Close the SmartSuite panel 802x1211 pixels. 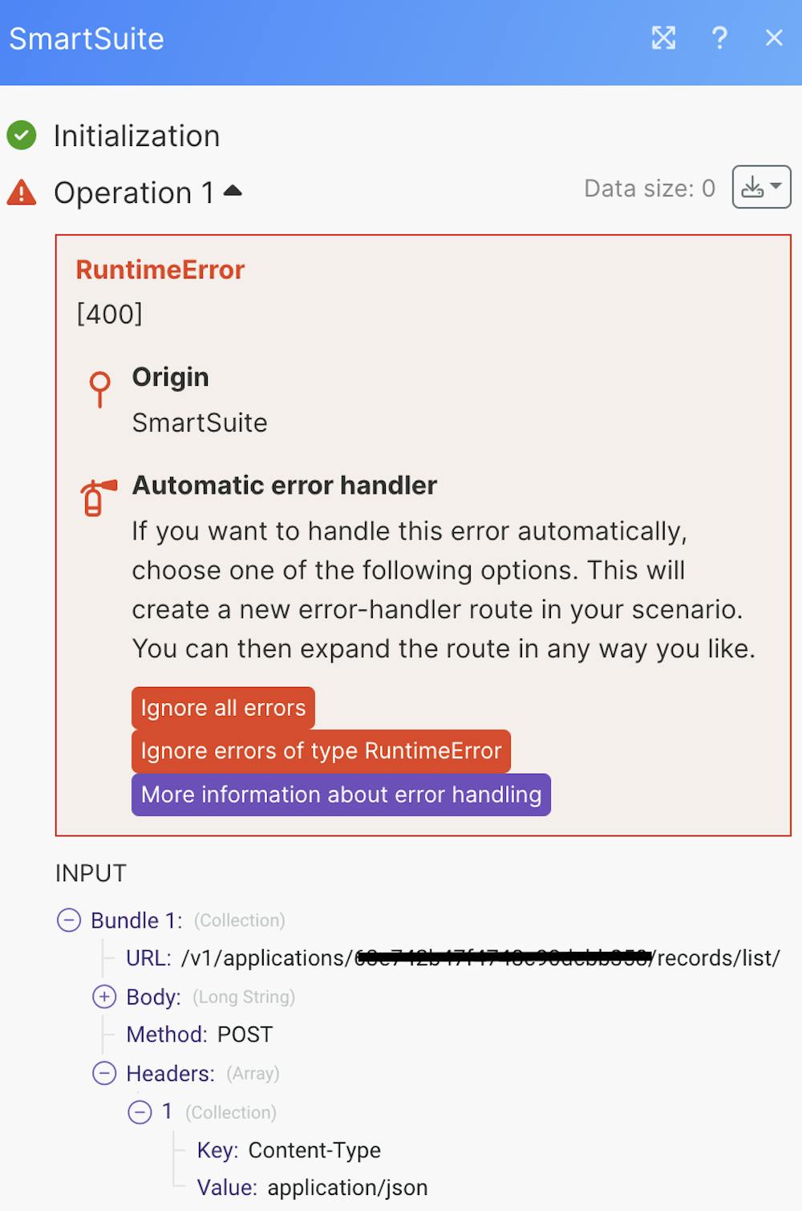pos(774,38)
